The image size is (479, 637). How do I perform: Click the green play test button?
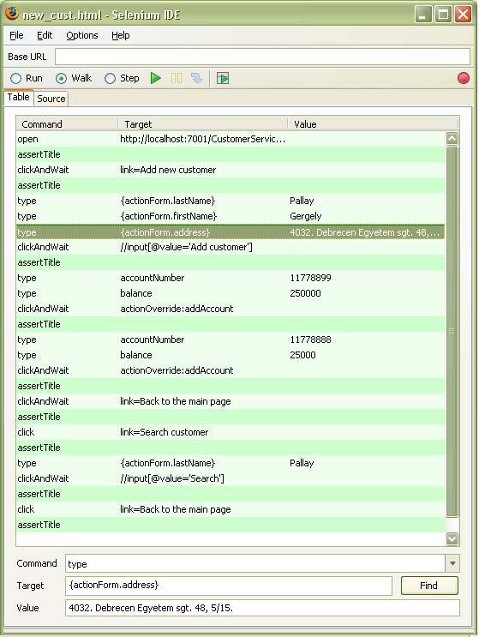click(155, 78)
